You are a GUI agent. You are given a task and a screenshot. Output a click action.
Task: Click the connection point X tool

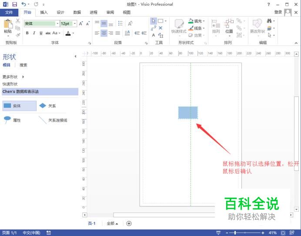(x=161, y=28)
